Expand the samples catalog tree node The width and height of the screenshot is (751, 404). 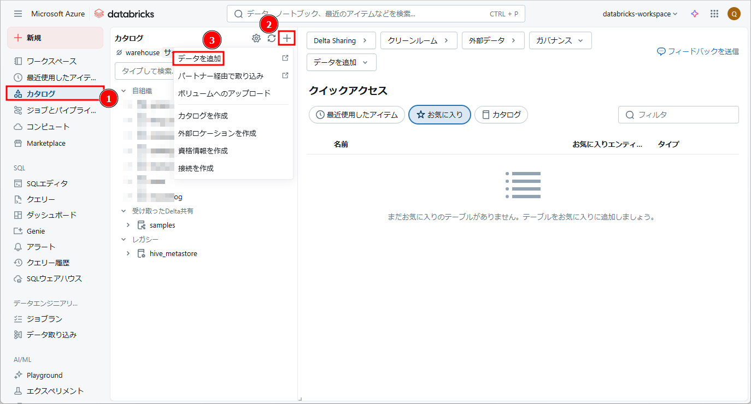click(x=128, y=225)
